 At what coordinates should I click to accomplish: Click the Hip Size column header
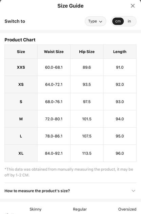[x=87, y=52]
